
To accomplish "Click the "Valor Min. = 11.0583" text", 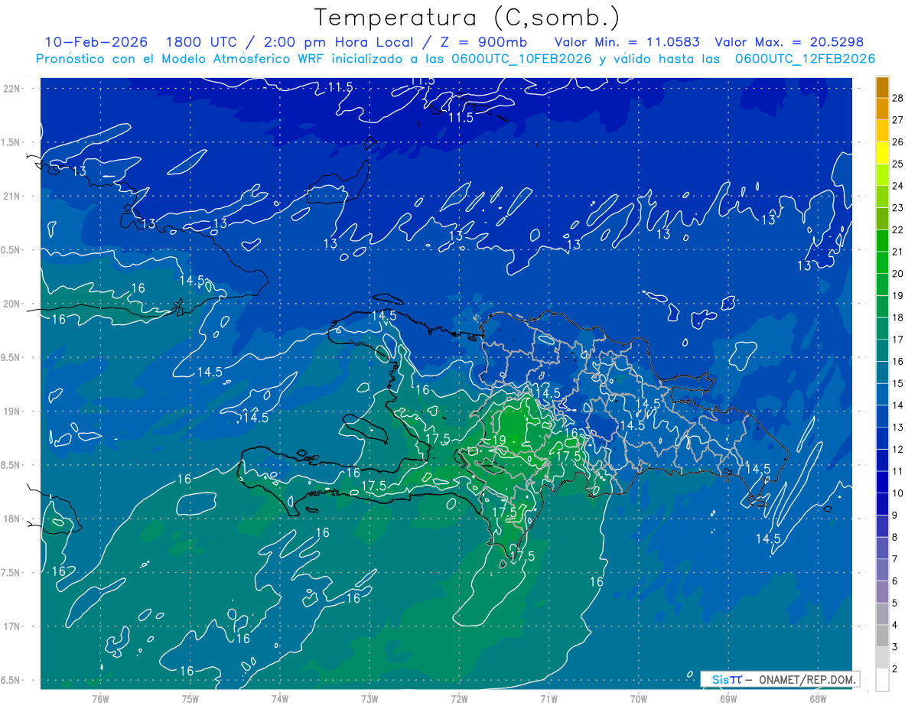I will point(627,42).
